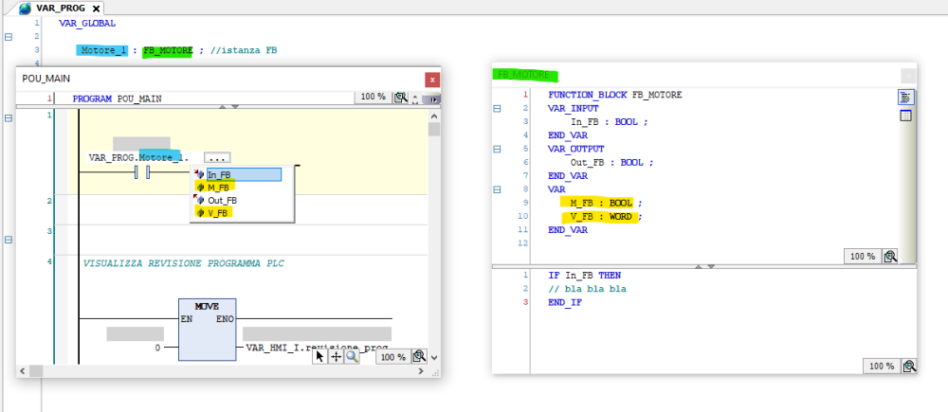Click the FB_MOTORE splitter down arrow
This screenshot has height=412, width=948.
coord(711,266)
